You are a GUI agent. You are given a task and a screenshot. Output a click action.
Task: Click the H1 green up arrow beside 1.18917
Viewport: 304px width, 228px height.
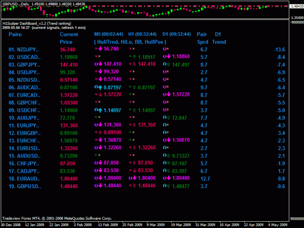coord(134,57)
